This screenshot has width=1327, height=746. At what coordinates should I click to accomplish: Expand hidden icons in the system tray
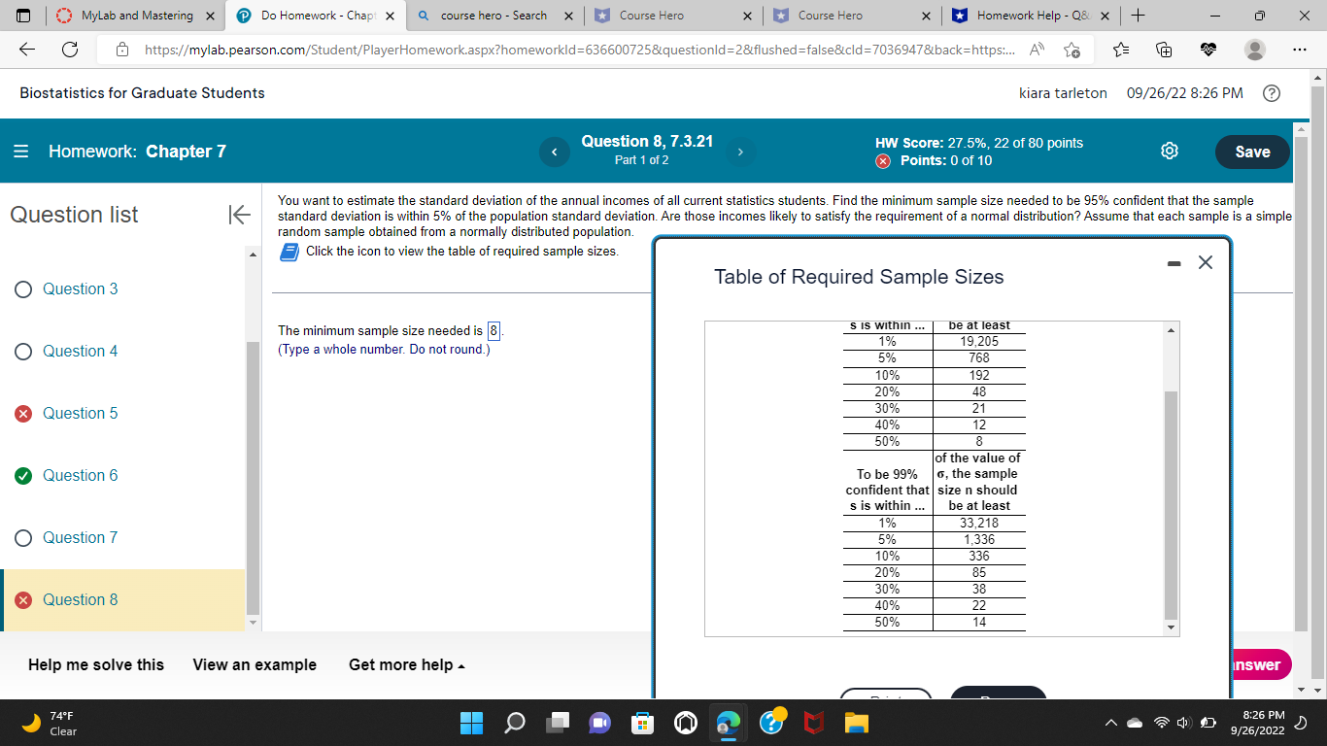pos(1109,723)
